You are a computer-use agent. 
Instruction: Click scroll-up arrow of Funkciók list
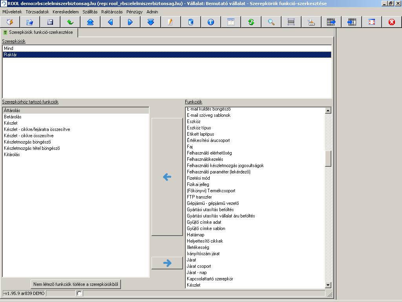[328, 110]
